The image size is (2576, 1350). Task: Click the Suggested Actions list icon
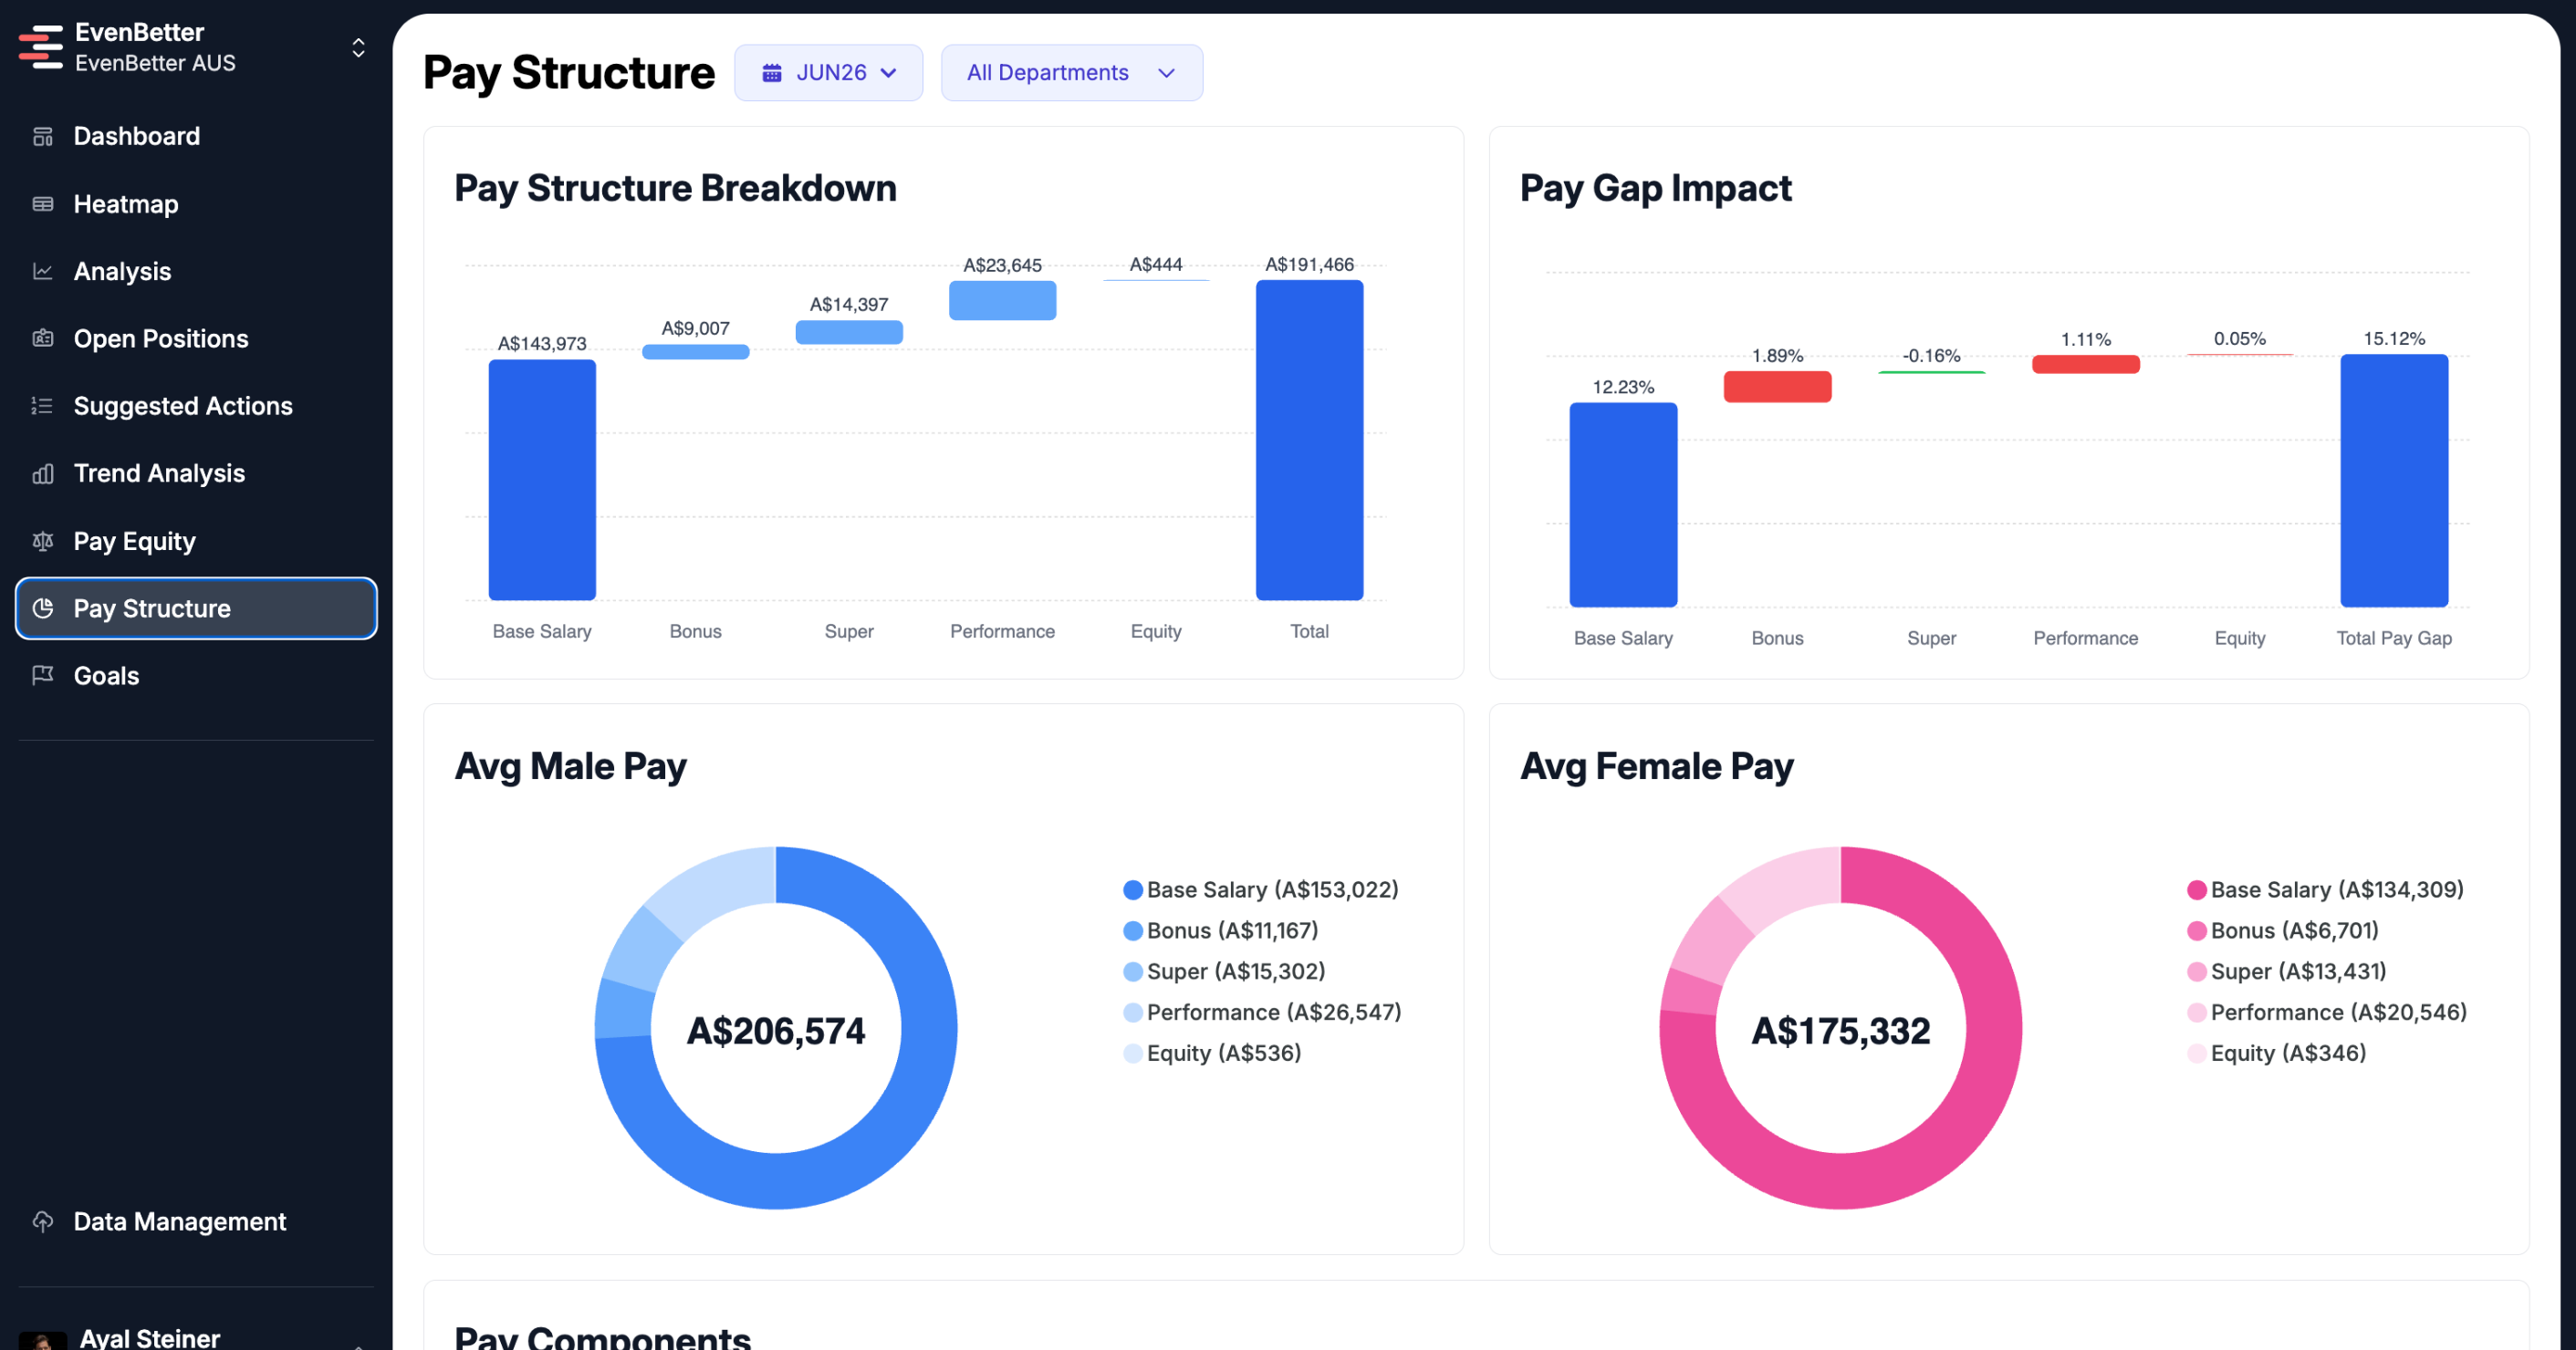pyautogui.click(x=43, y=406)
